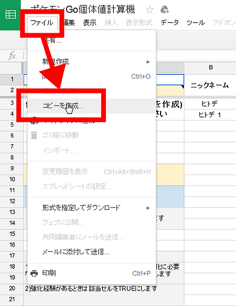
Task: Select cell containing ヒトデ 1
Action: pyautogui.click(x=210, y=115)
